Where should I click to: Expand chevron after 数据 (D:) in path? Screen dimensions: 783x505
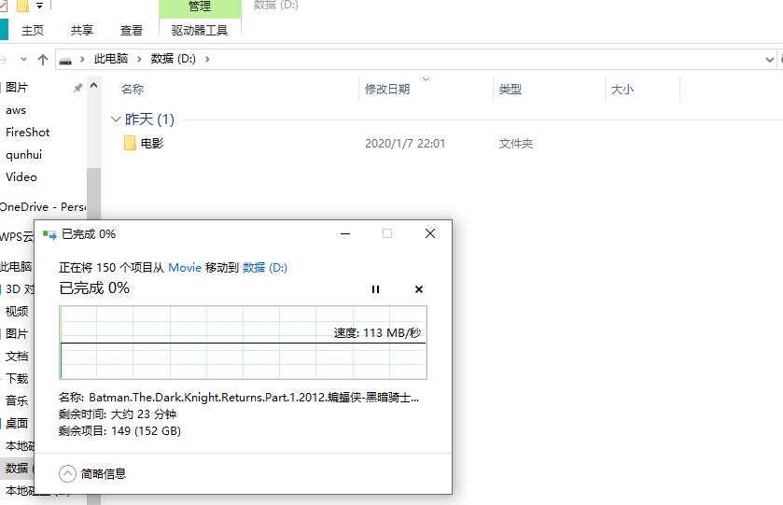pyautogui.click(x=207, y=60)
